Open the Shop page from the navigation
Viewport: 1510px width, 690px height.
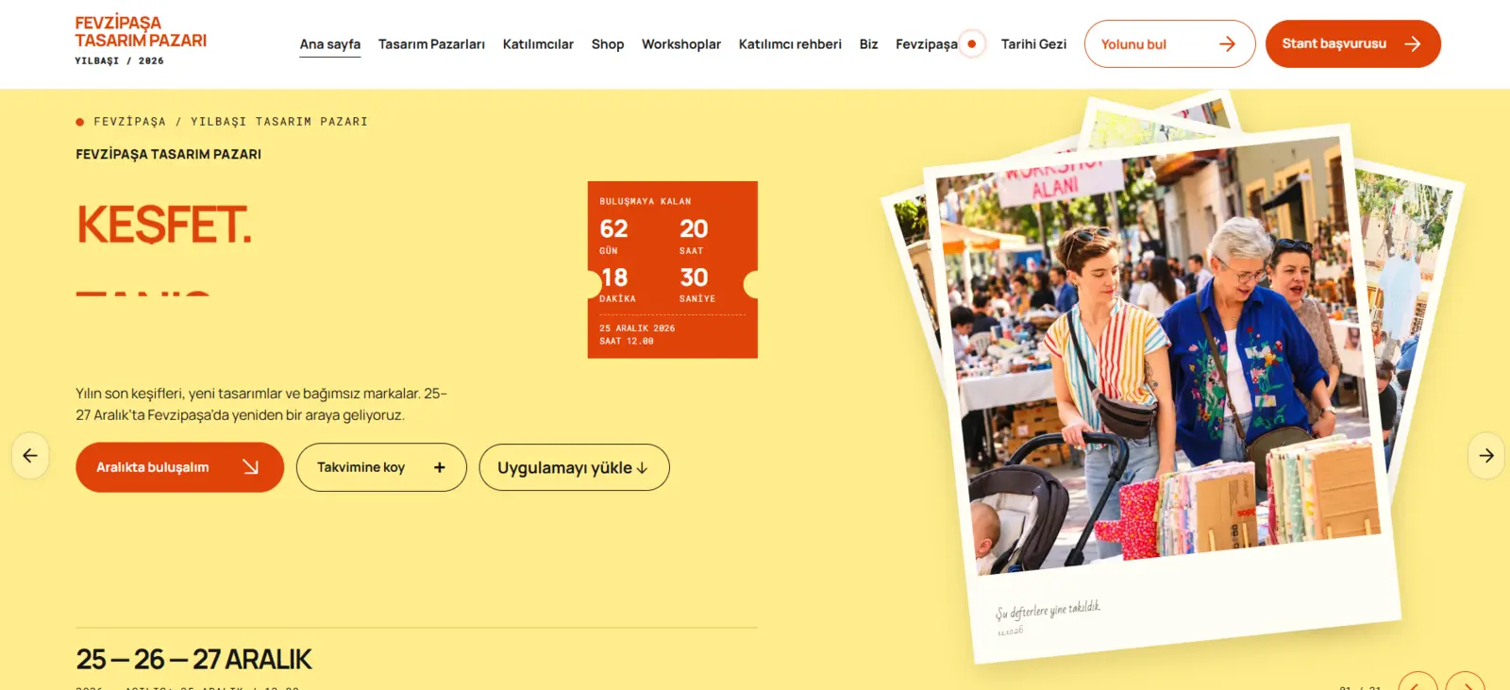[608, 44]
